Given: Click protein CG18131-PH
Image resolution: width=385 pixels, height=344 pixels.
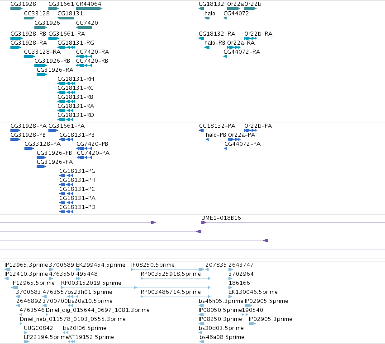Looking at the screenshot, I should (x=77, y=180).
